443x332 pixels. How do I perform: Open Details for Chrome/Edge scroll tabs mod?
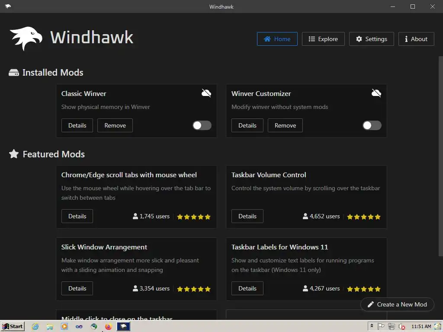77,216
